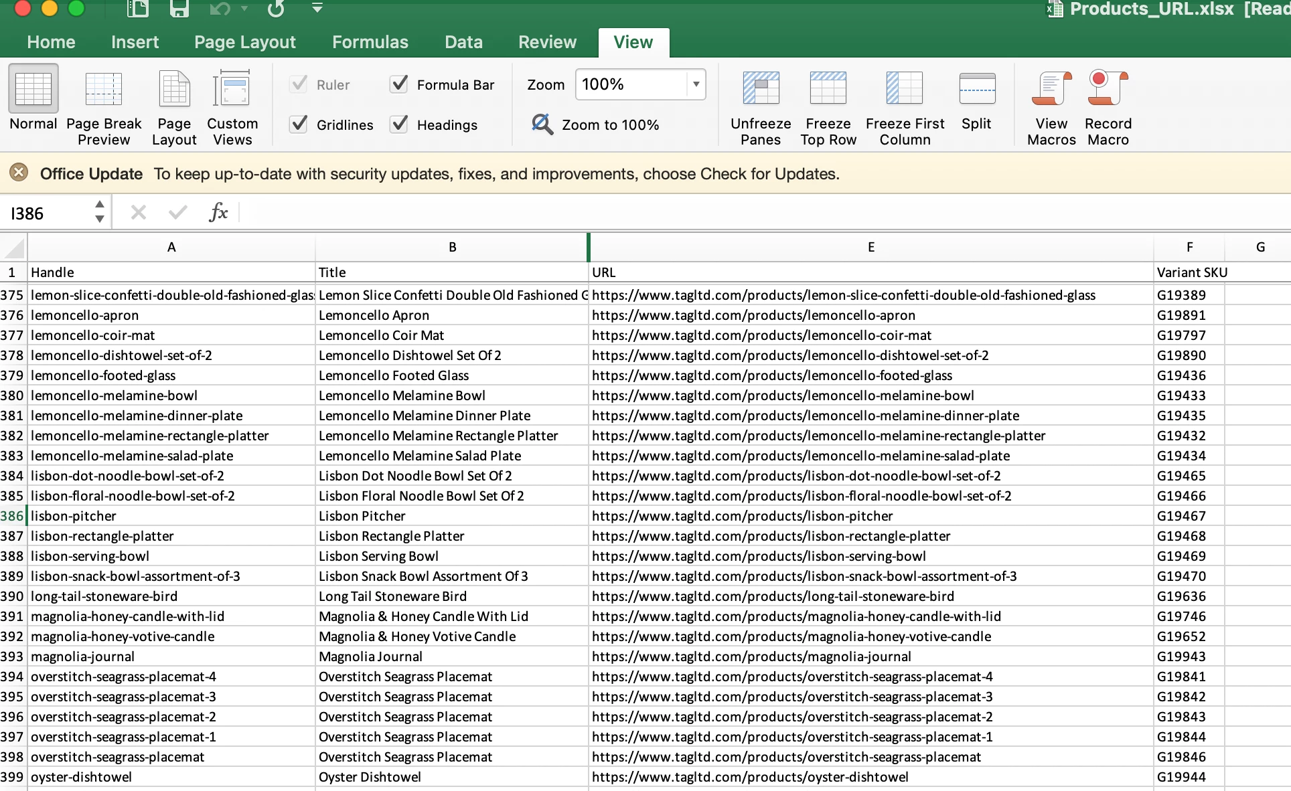The width and height of the screenshot is (1291, 791).
Task: Switch to Page Layout view
Action: pos(174,90)
